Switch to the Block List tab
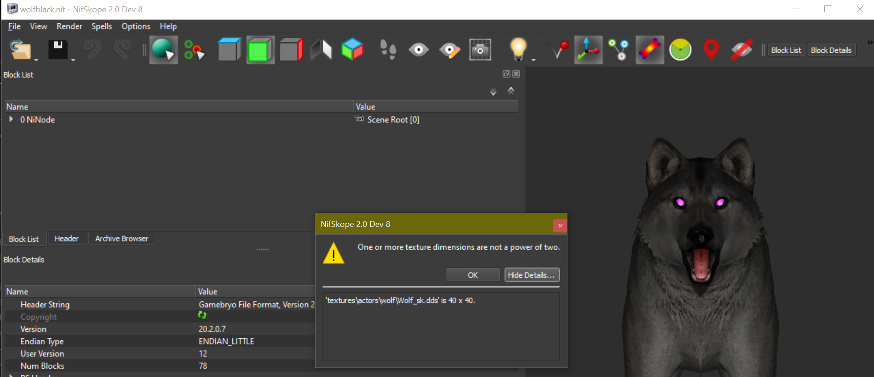This screenshot has height=377, width=874. pyautogui.click(x=24, y=239)
